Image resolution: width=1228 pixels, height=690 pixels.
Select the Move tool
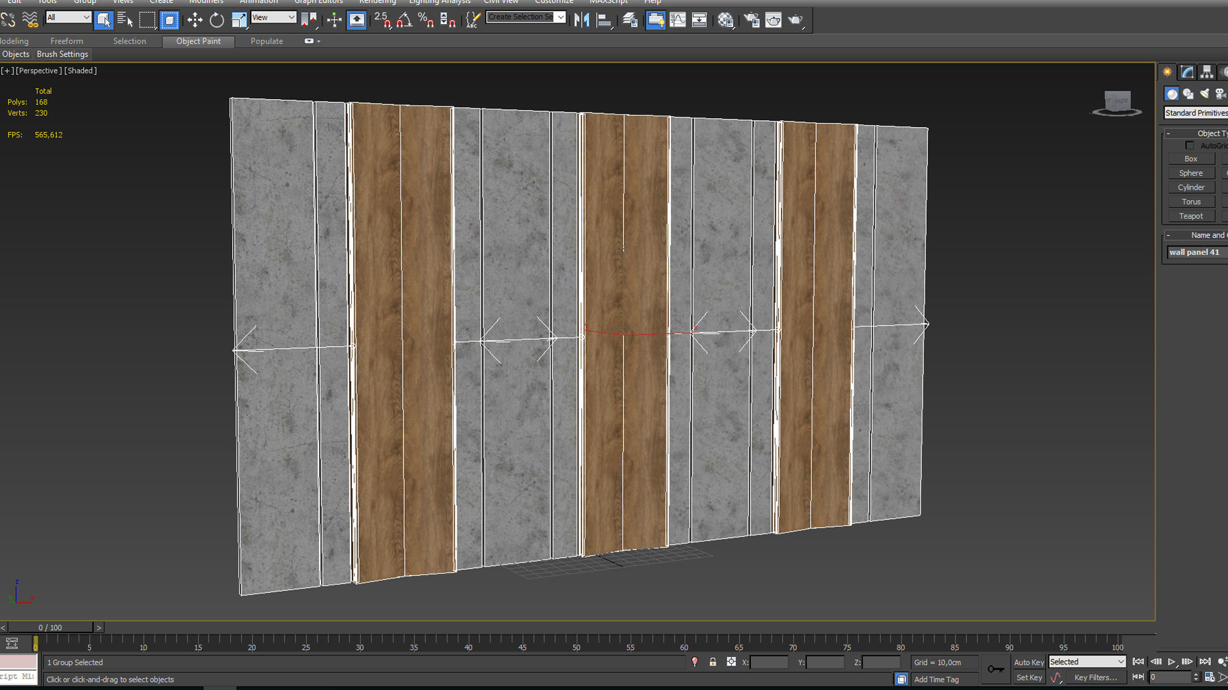coord(194,20)
